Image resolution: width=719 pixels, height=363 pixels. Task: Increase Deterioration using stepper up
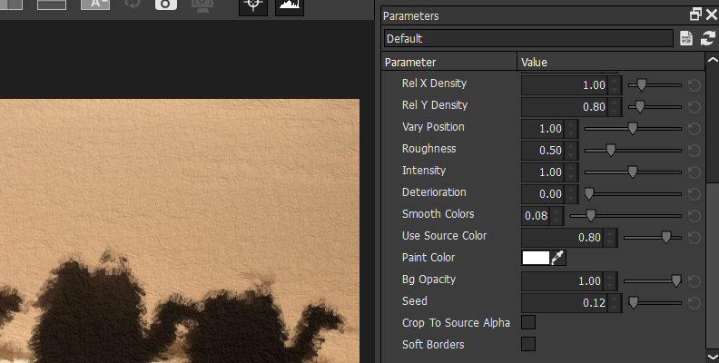(571, 190)
